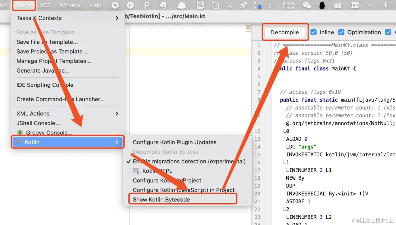The width and height of the screenshot is (396, 225).
Task: Toggle the checkbox after Optimization
Action: point(388,32)
